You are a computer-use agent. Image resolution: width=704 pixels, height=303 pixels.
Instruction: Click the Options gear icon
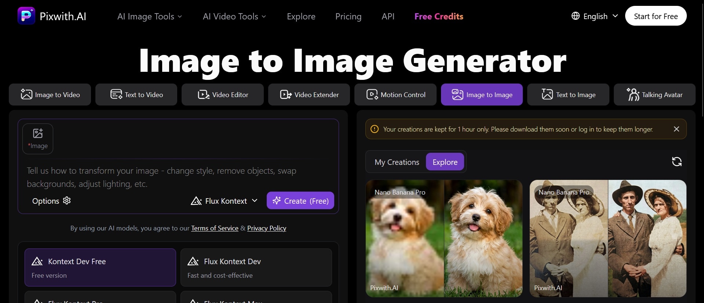coord(67,200)
